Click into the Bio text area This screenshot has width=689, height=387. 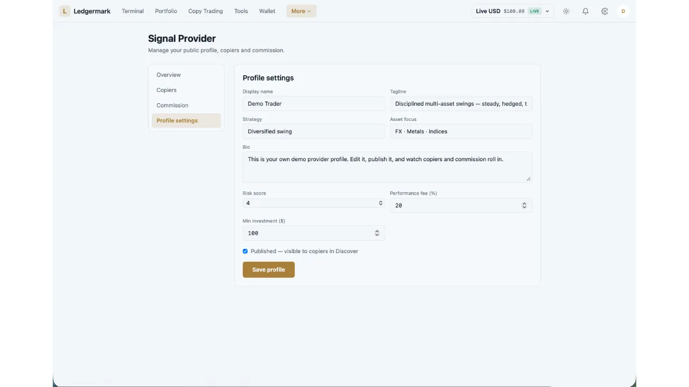387,167
